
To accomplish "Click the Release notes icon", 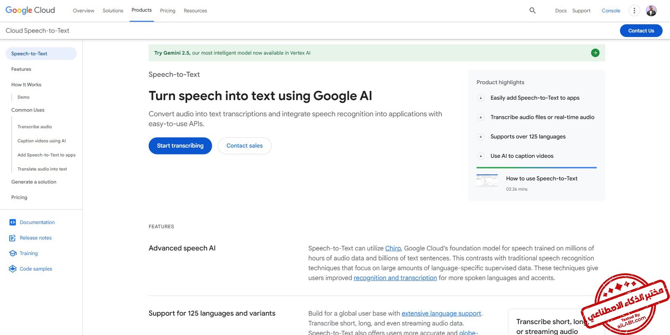I will pos(13,238).
